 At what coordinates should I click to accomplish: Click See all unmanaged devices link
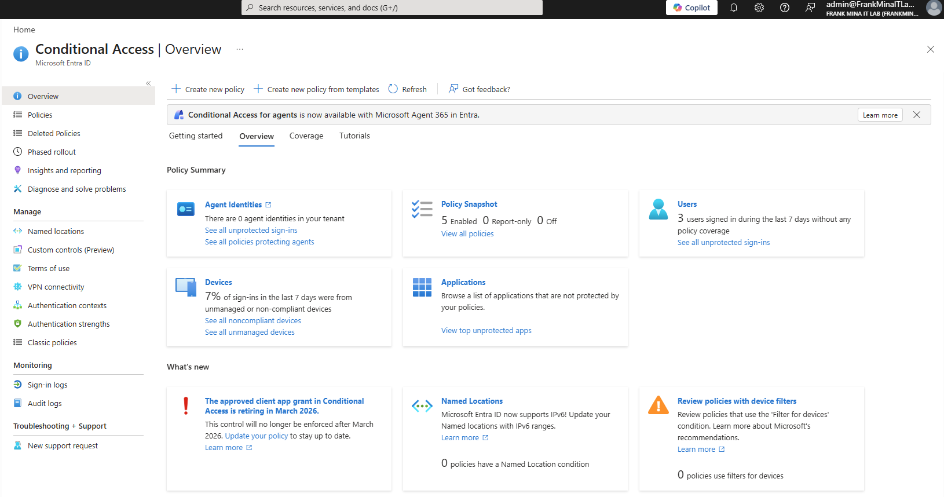pos(250,332)
